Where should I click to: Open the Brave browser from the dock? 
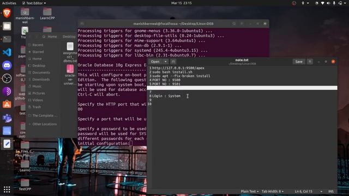[x=7, y=13]
